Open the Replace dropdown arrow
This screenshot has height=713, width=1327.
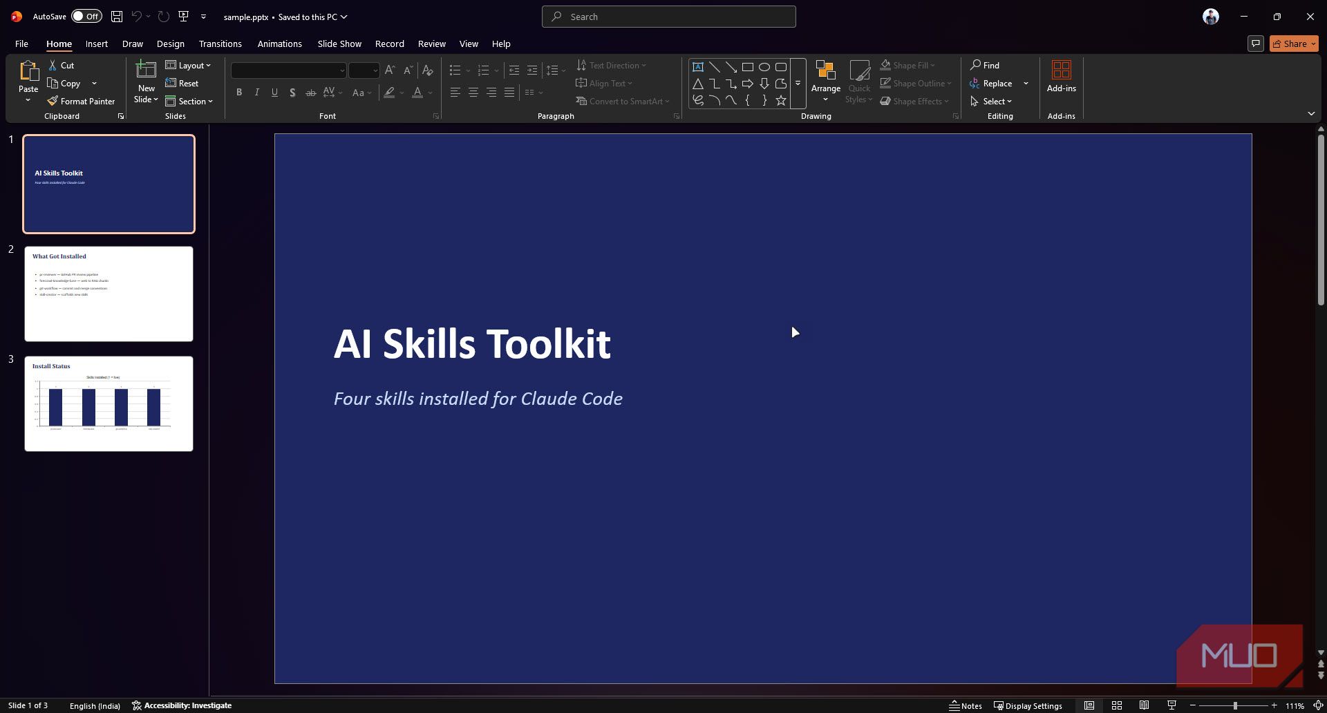coord(1026,83)
